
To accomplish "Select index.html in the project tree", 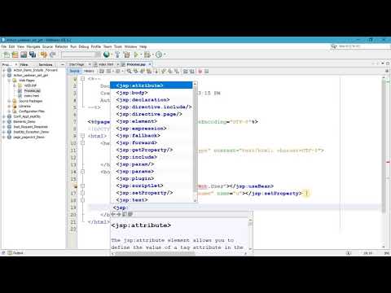I will pyautogui.click(x=32, y=96).
